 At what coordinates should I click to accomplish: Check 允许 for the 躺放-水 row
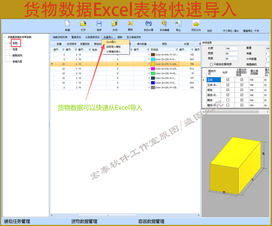228,105
